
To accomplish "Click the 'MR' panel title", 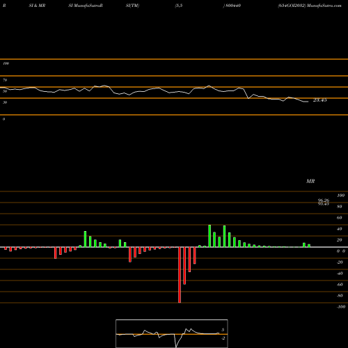I will pyautogui.click(x=310, y=181).
